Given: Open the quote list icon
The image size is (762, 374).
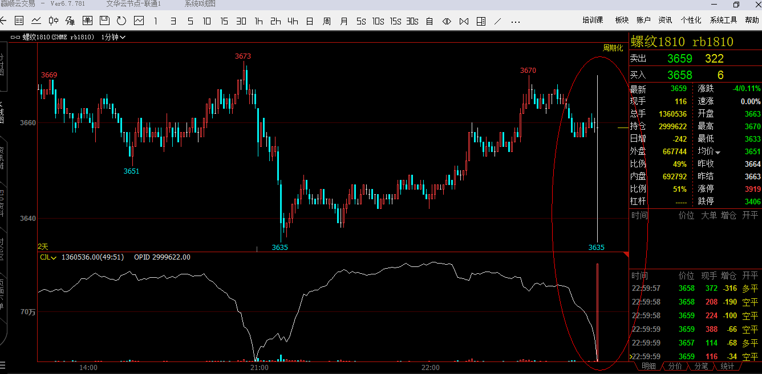Looking at the screenshot, I should click(x=19, y=21).
